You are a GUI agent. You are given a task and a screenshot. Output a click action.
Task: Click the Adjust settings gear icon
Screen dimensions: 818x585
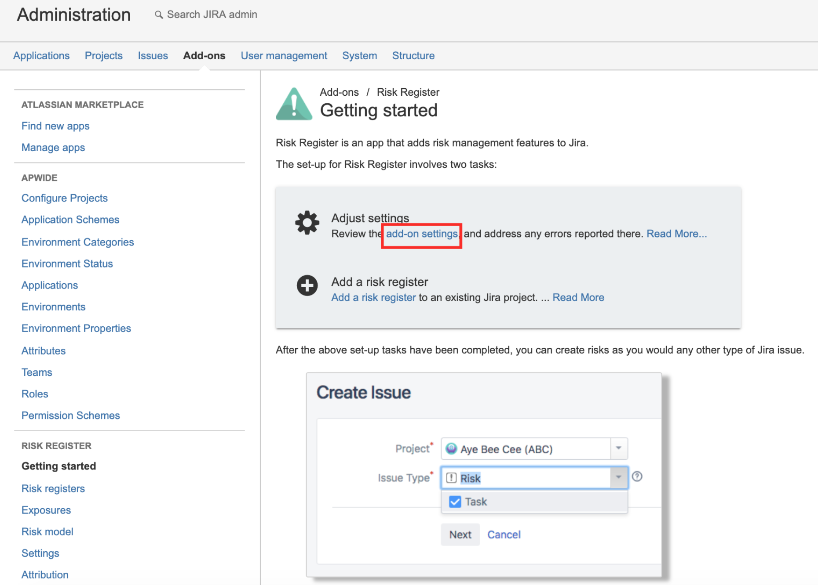click(x=307, y=223)
